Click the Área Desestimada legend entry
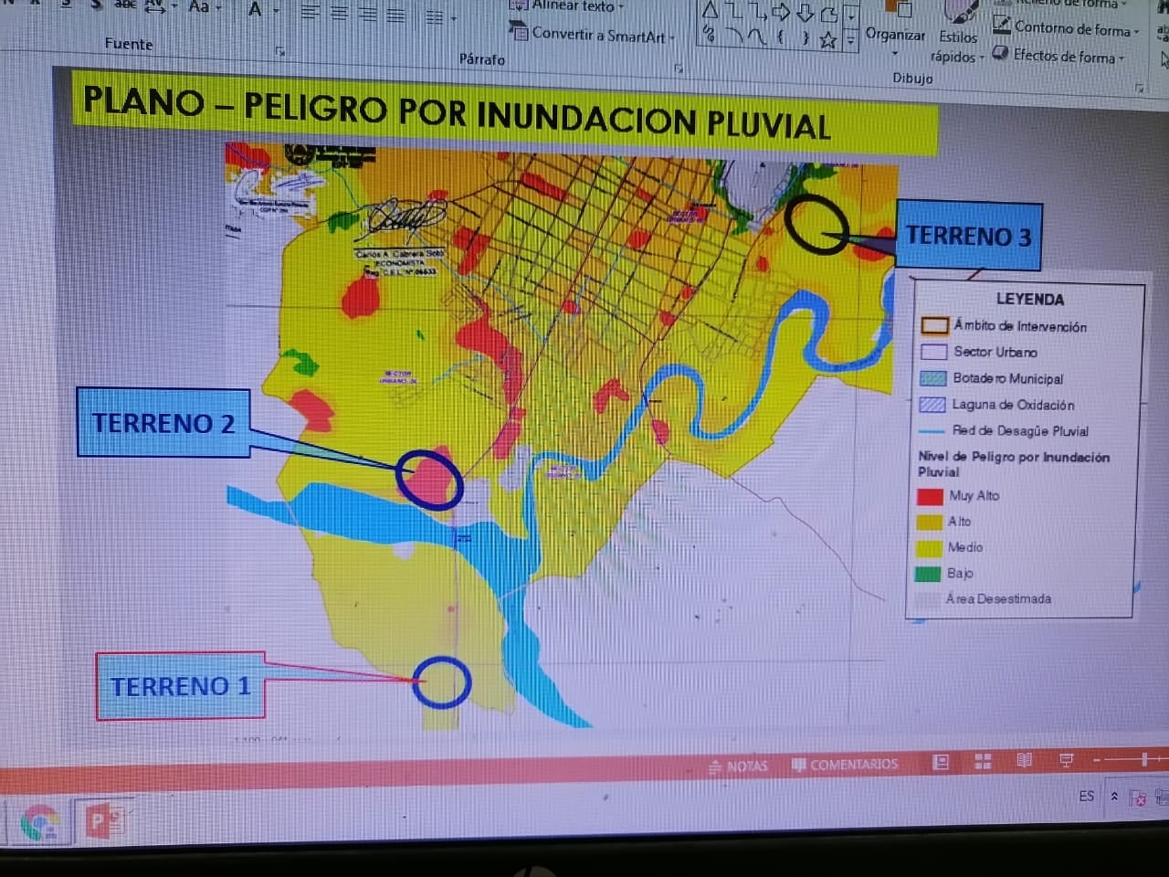 click(984, 599)
